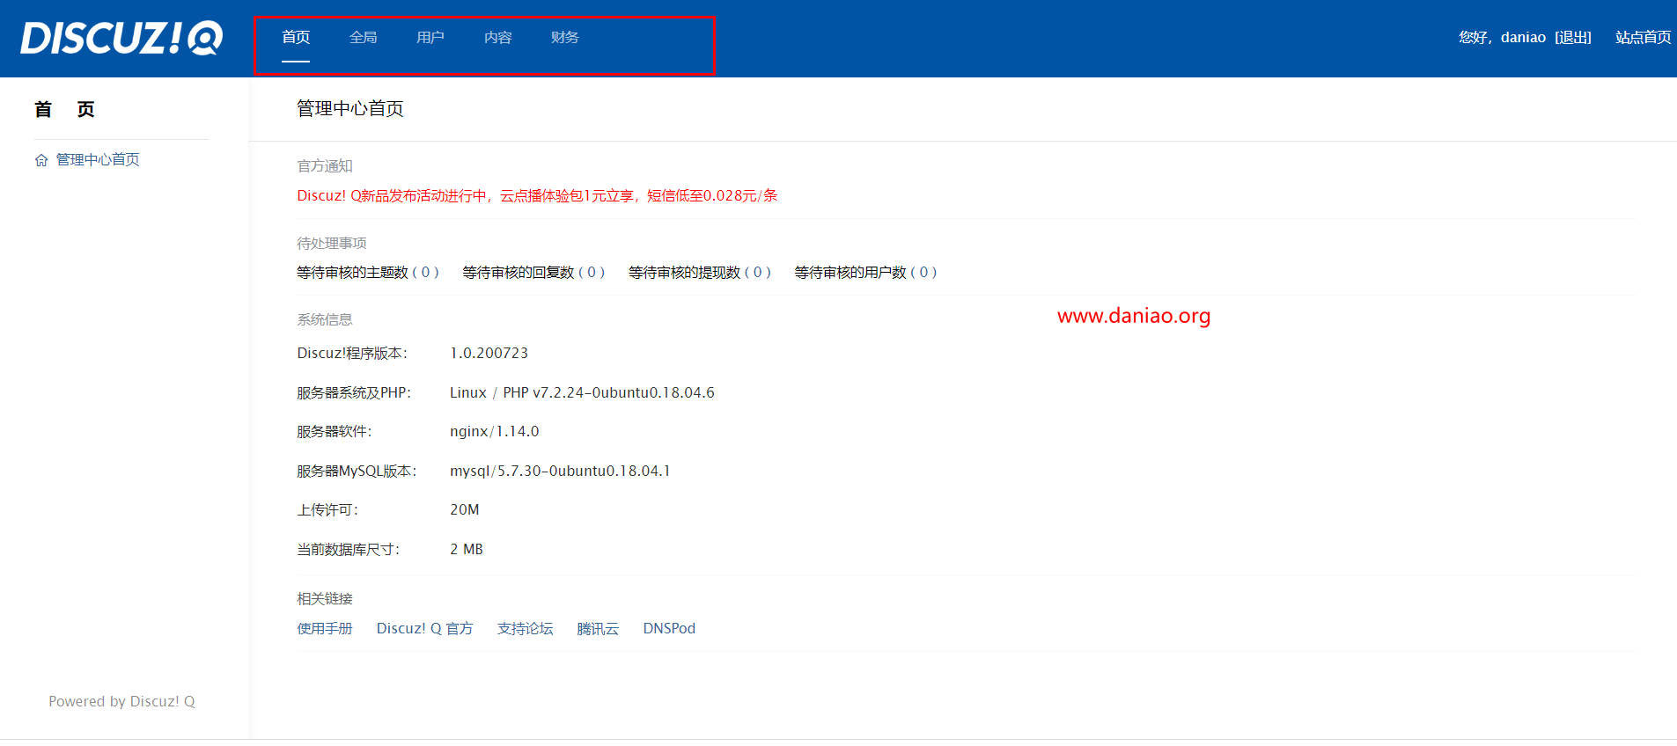Click the 相关链接 section label
This screenshot has width=1677, height=746.
click(x=325, y=598)
